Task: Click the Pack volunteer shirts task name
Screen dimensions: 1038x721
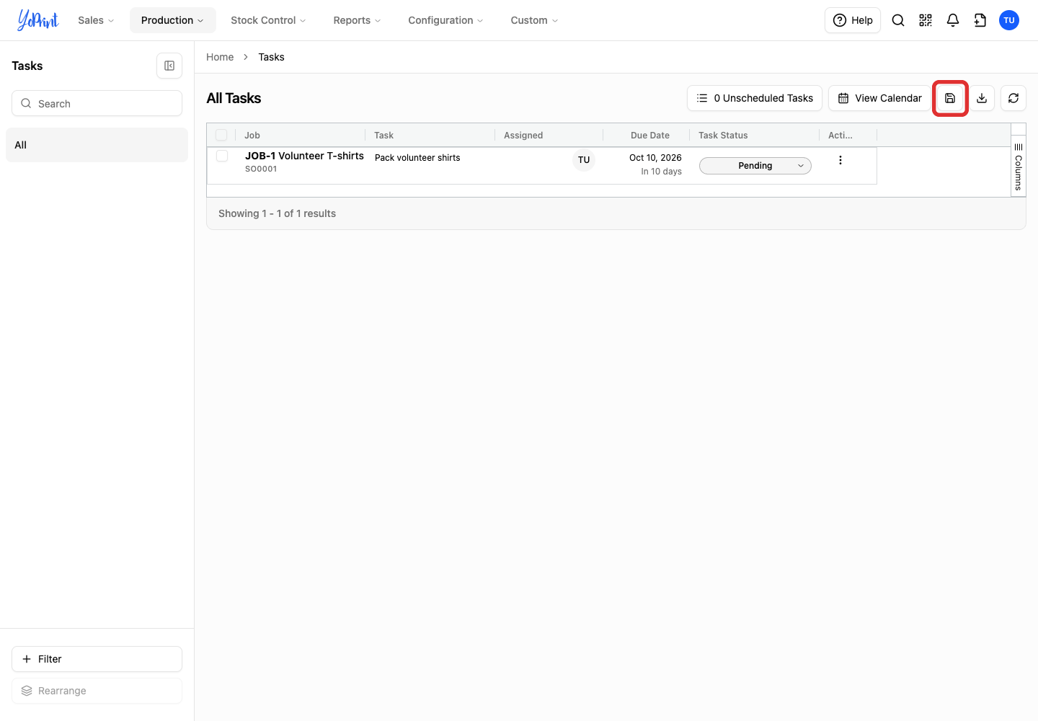Action: pyautogui.click(x=417, y=158)
